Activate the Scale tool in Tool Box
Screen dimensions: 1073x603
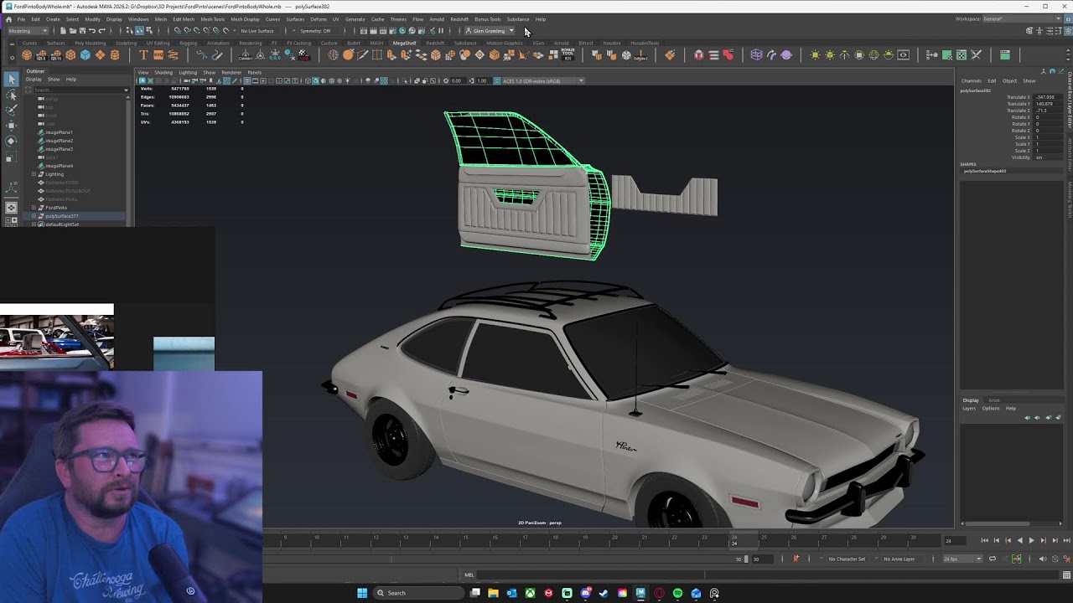[x=12, y=157]
